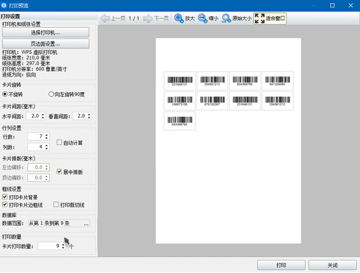Select 向左旋转90度 rotation option
Screen dimensions: 360x273
click(x=66, y=94)
